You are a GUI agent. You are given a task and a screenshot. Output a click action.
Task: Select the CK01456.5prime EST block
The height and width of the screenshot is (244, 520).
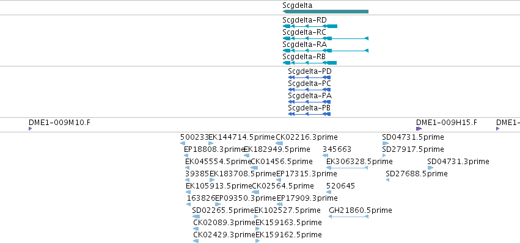tap(254, 168)
